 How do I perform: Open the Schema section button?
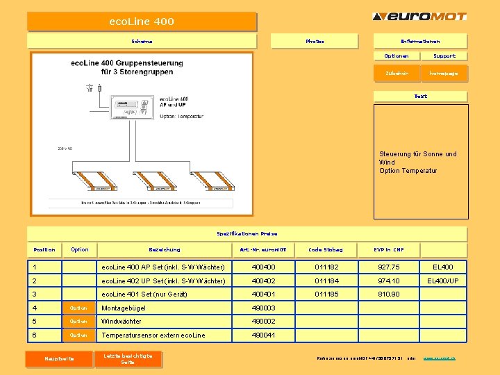click(x=142, y=41)
